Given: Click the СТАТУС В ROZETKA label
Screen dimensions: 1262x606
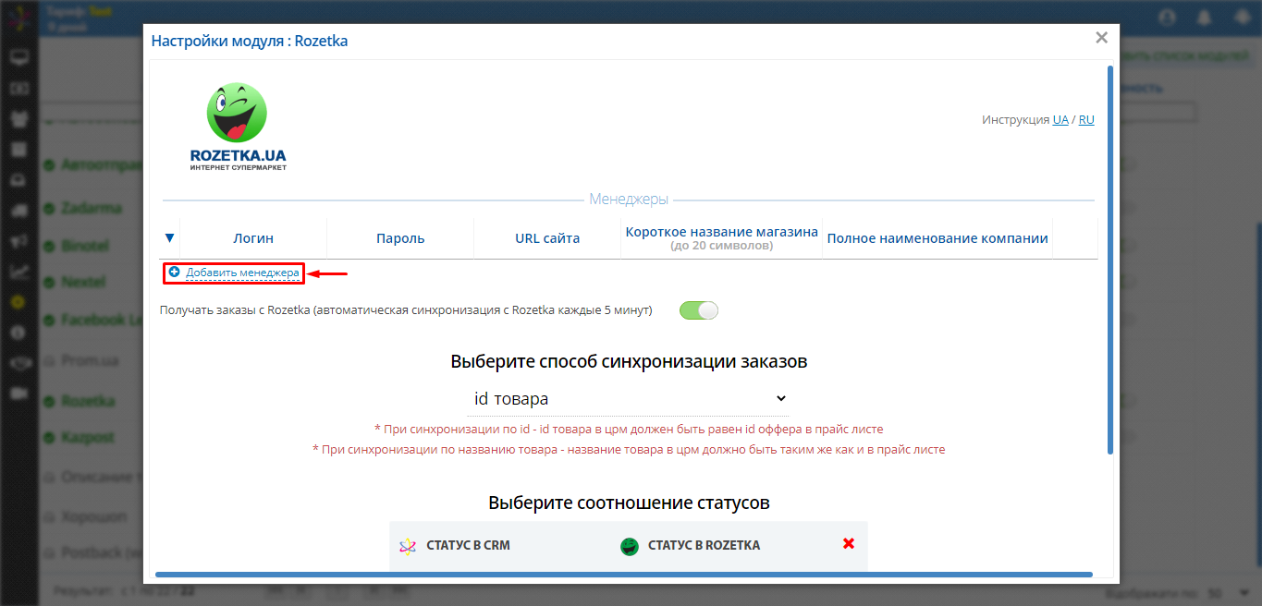Looking at the screenshot, I should tap(704, 545).
